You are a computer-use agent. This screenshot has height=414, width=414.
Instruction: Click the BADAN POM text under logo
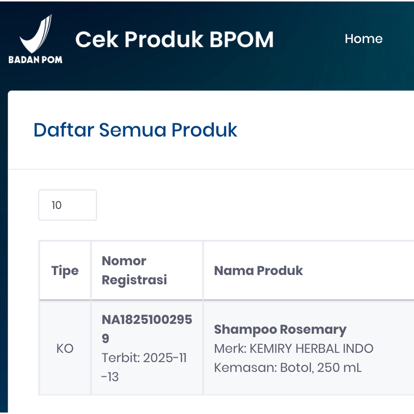coord(35,60)
